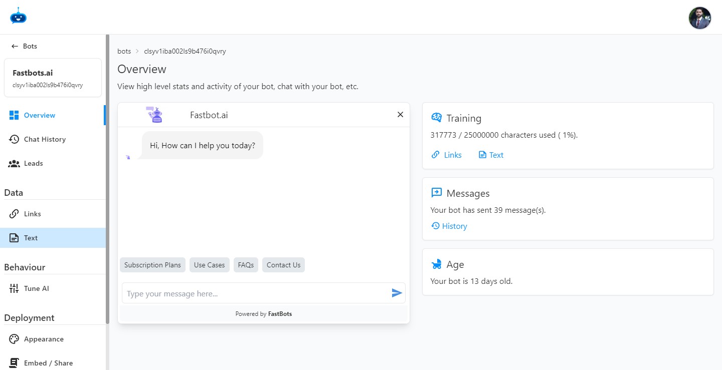Choose the FAQs quick reply
Screen dimensions: 722x370
246,265
